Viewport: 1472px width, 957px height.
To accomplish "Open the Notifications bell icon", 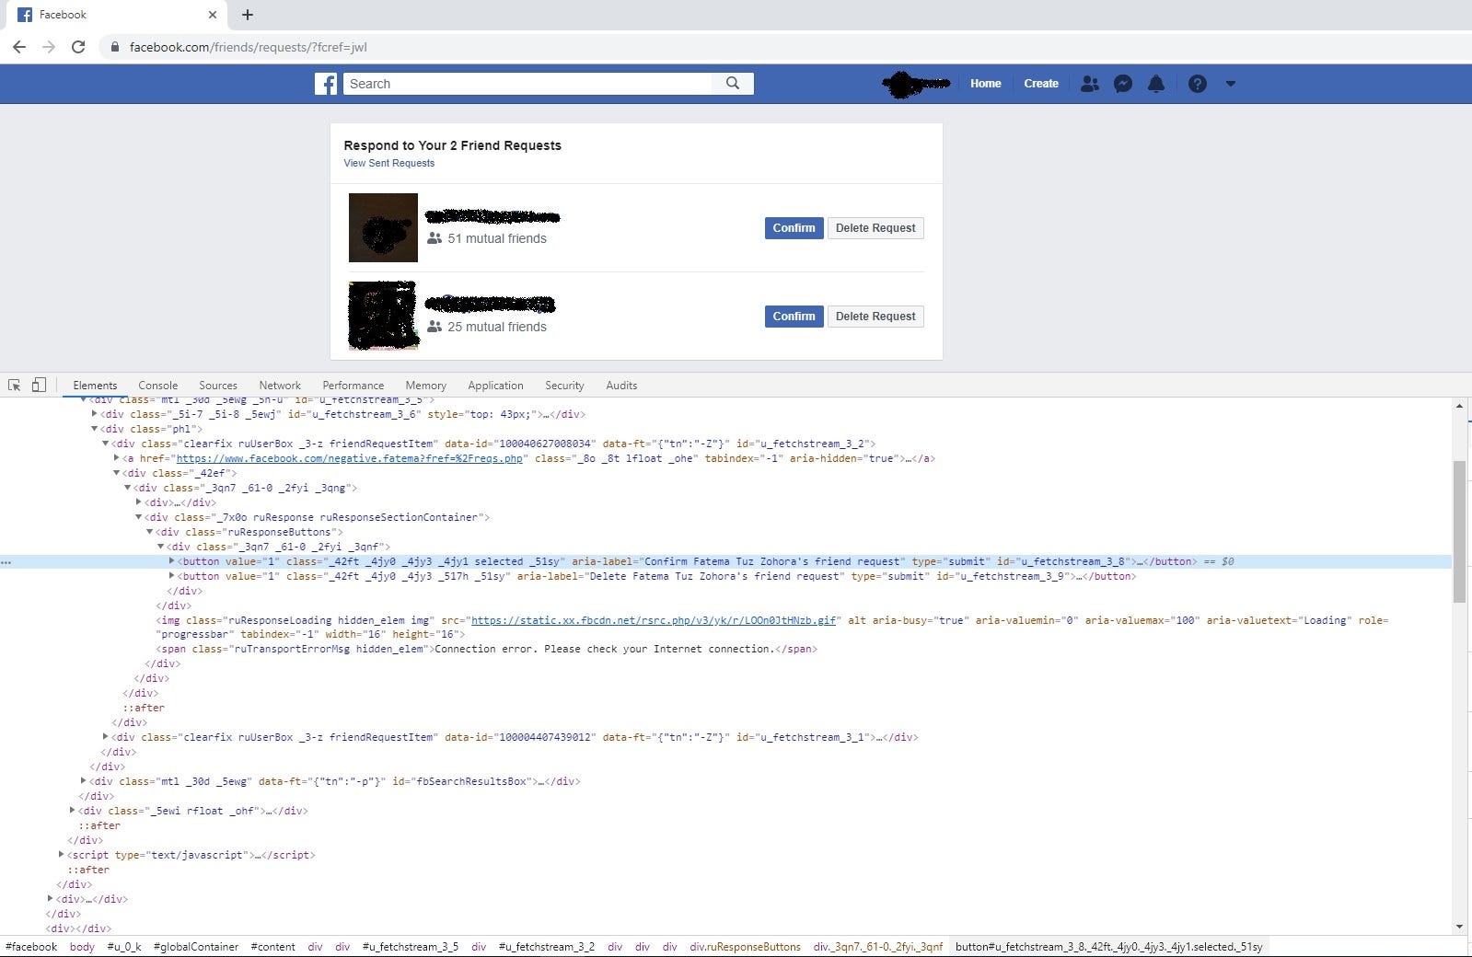I will coord(1156,84).
